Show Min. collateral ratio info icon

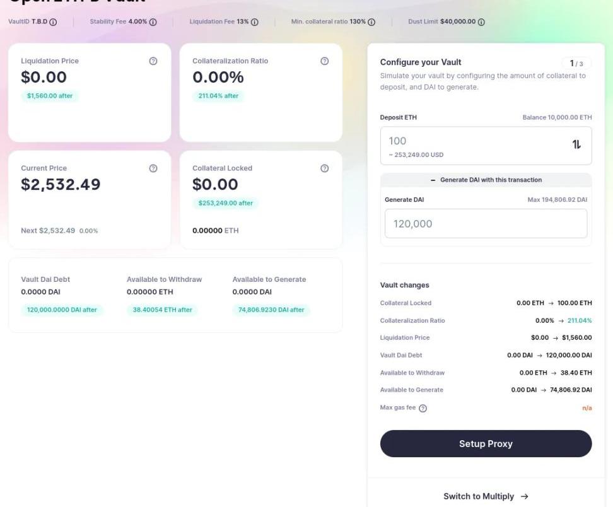(371, 22)
